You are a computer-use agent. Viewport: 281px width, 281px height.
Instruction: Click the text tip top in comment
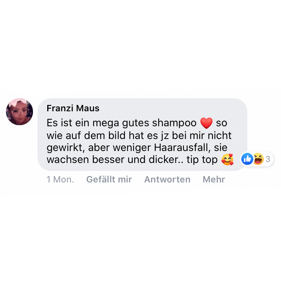click(202, 160)
